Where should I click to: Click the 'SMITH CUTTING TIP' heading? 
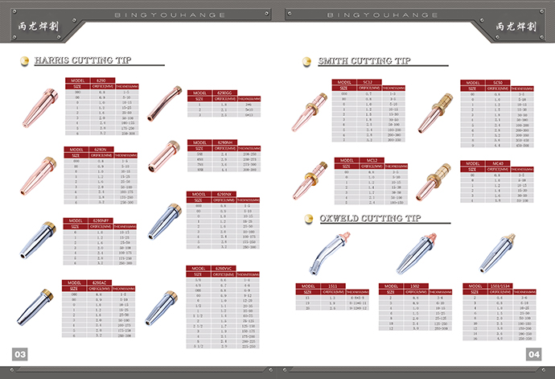364,61
